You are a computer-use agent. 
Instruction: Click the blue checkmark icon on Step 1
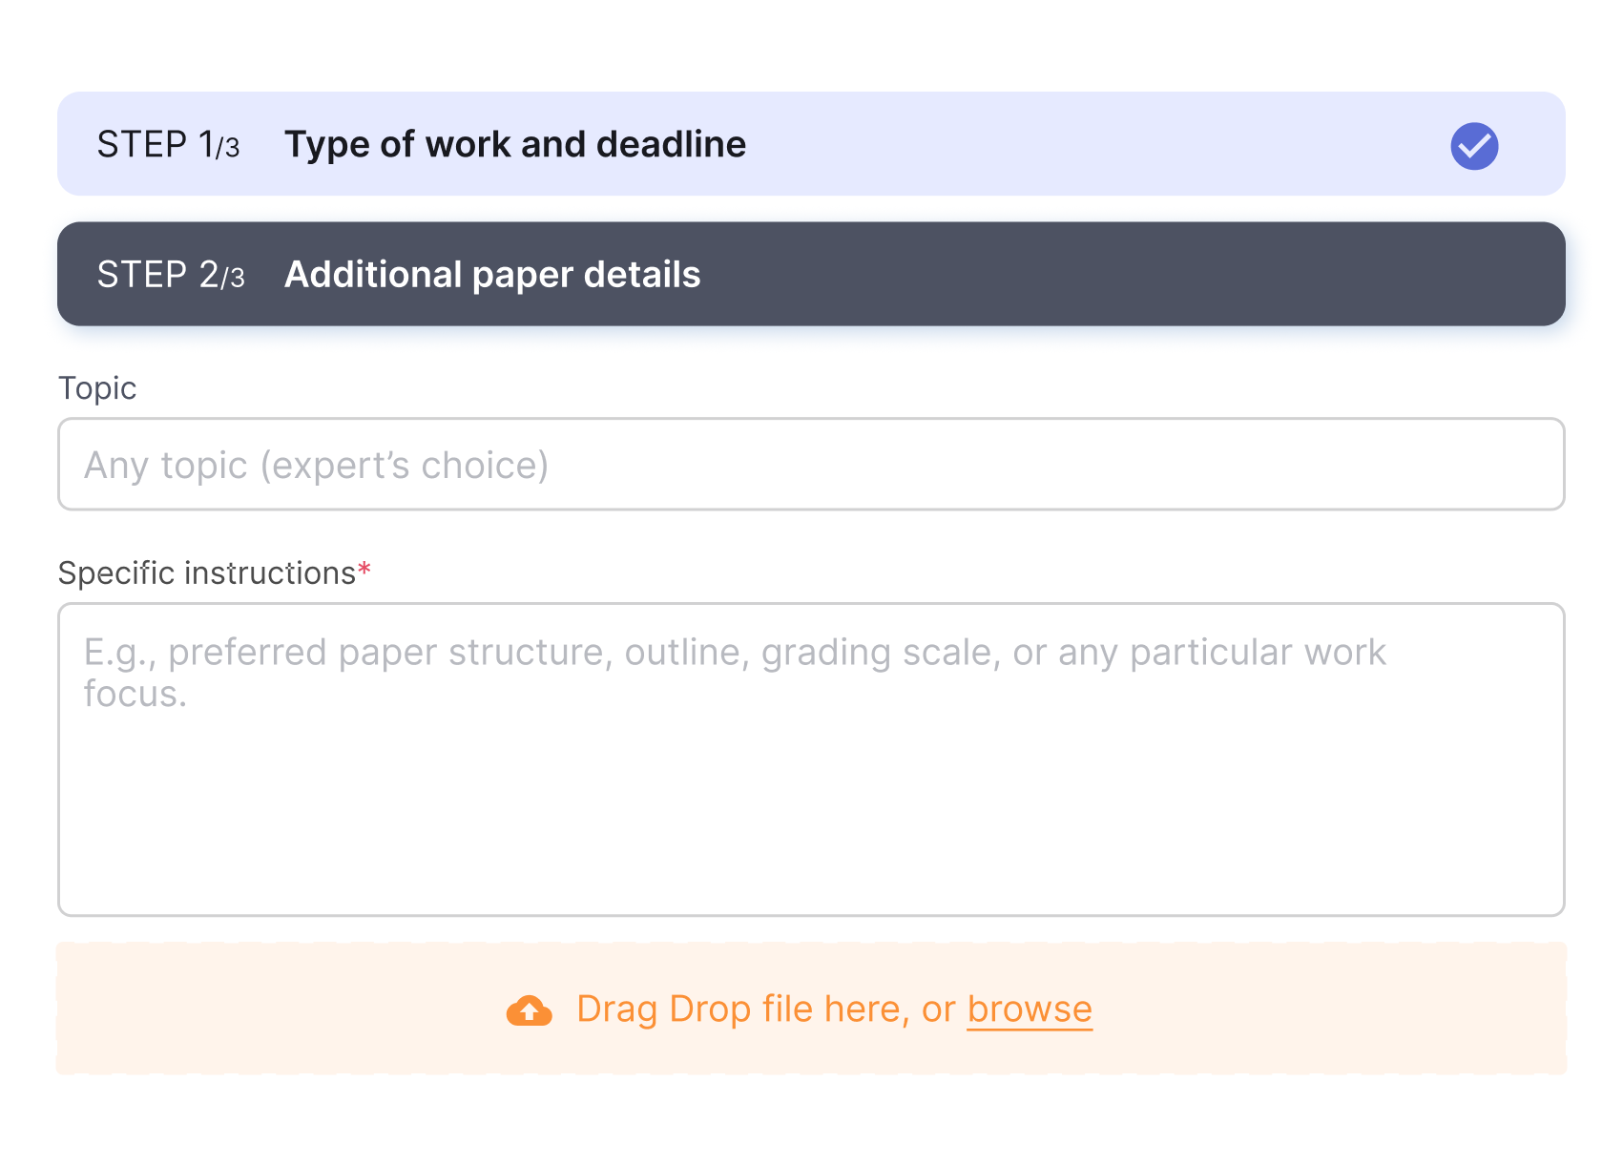pos(1474,146)
